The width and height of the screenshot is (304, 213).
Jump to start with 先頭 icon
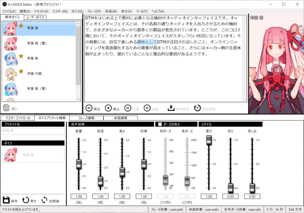128,108
